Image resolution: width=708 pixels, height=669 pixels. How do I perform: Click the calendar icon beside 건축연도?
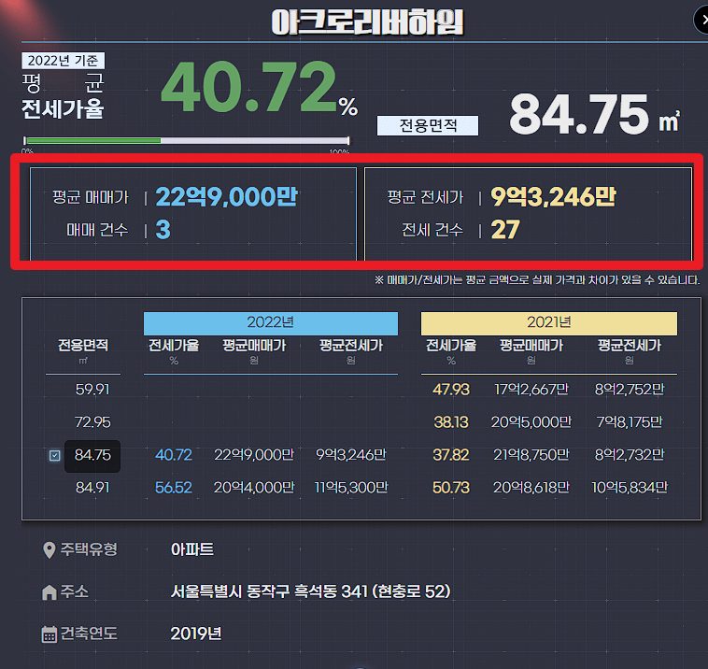[50, 634]
